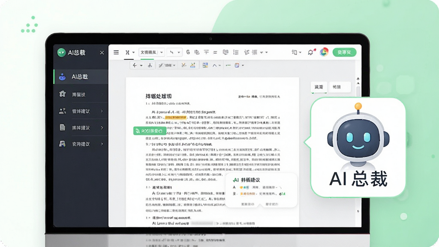Close the AI总裁 sidebar panel with X
Screen dimensions: 439x247
(x=102, y=53)
